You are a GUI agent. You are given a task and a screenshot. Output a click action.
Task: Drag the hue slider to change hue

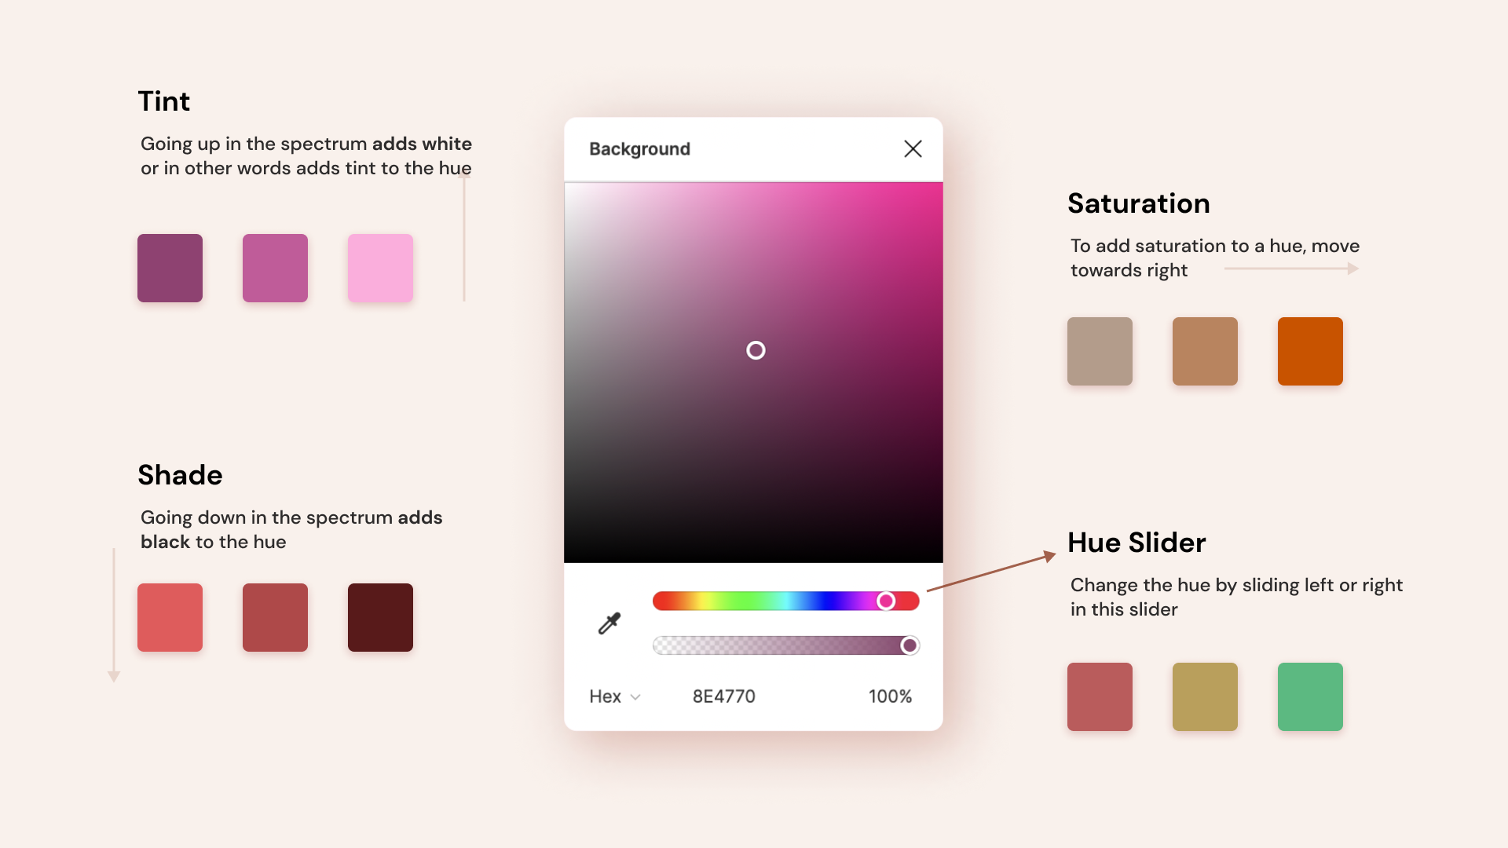(888, 601)
